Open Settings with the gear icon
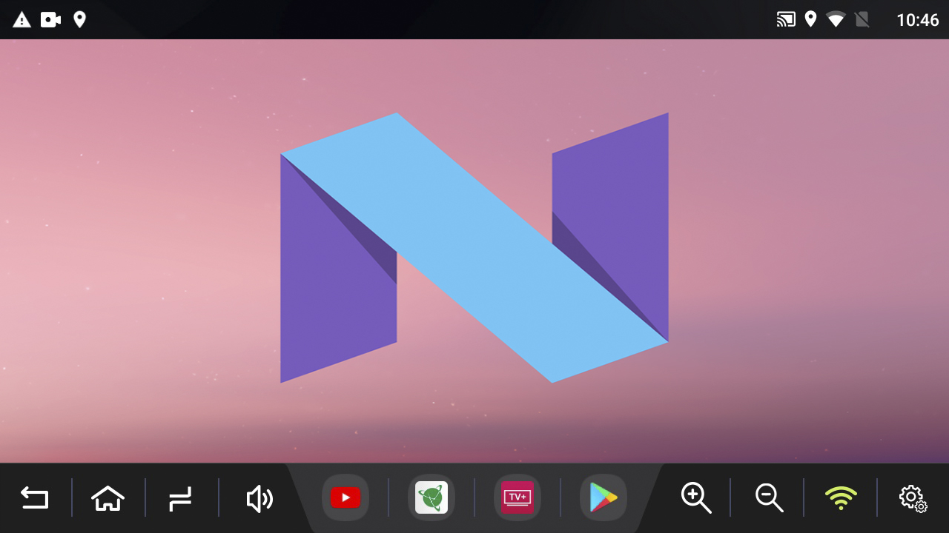 click(913, 497)
